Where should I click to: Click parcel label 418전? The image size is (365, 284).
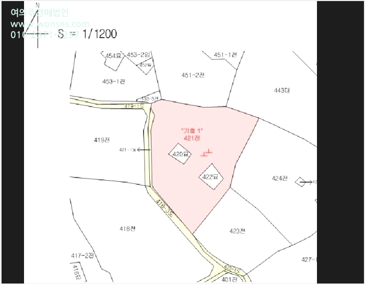coord(127,229)
